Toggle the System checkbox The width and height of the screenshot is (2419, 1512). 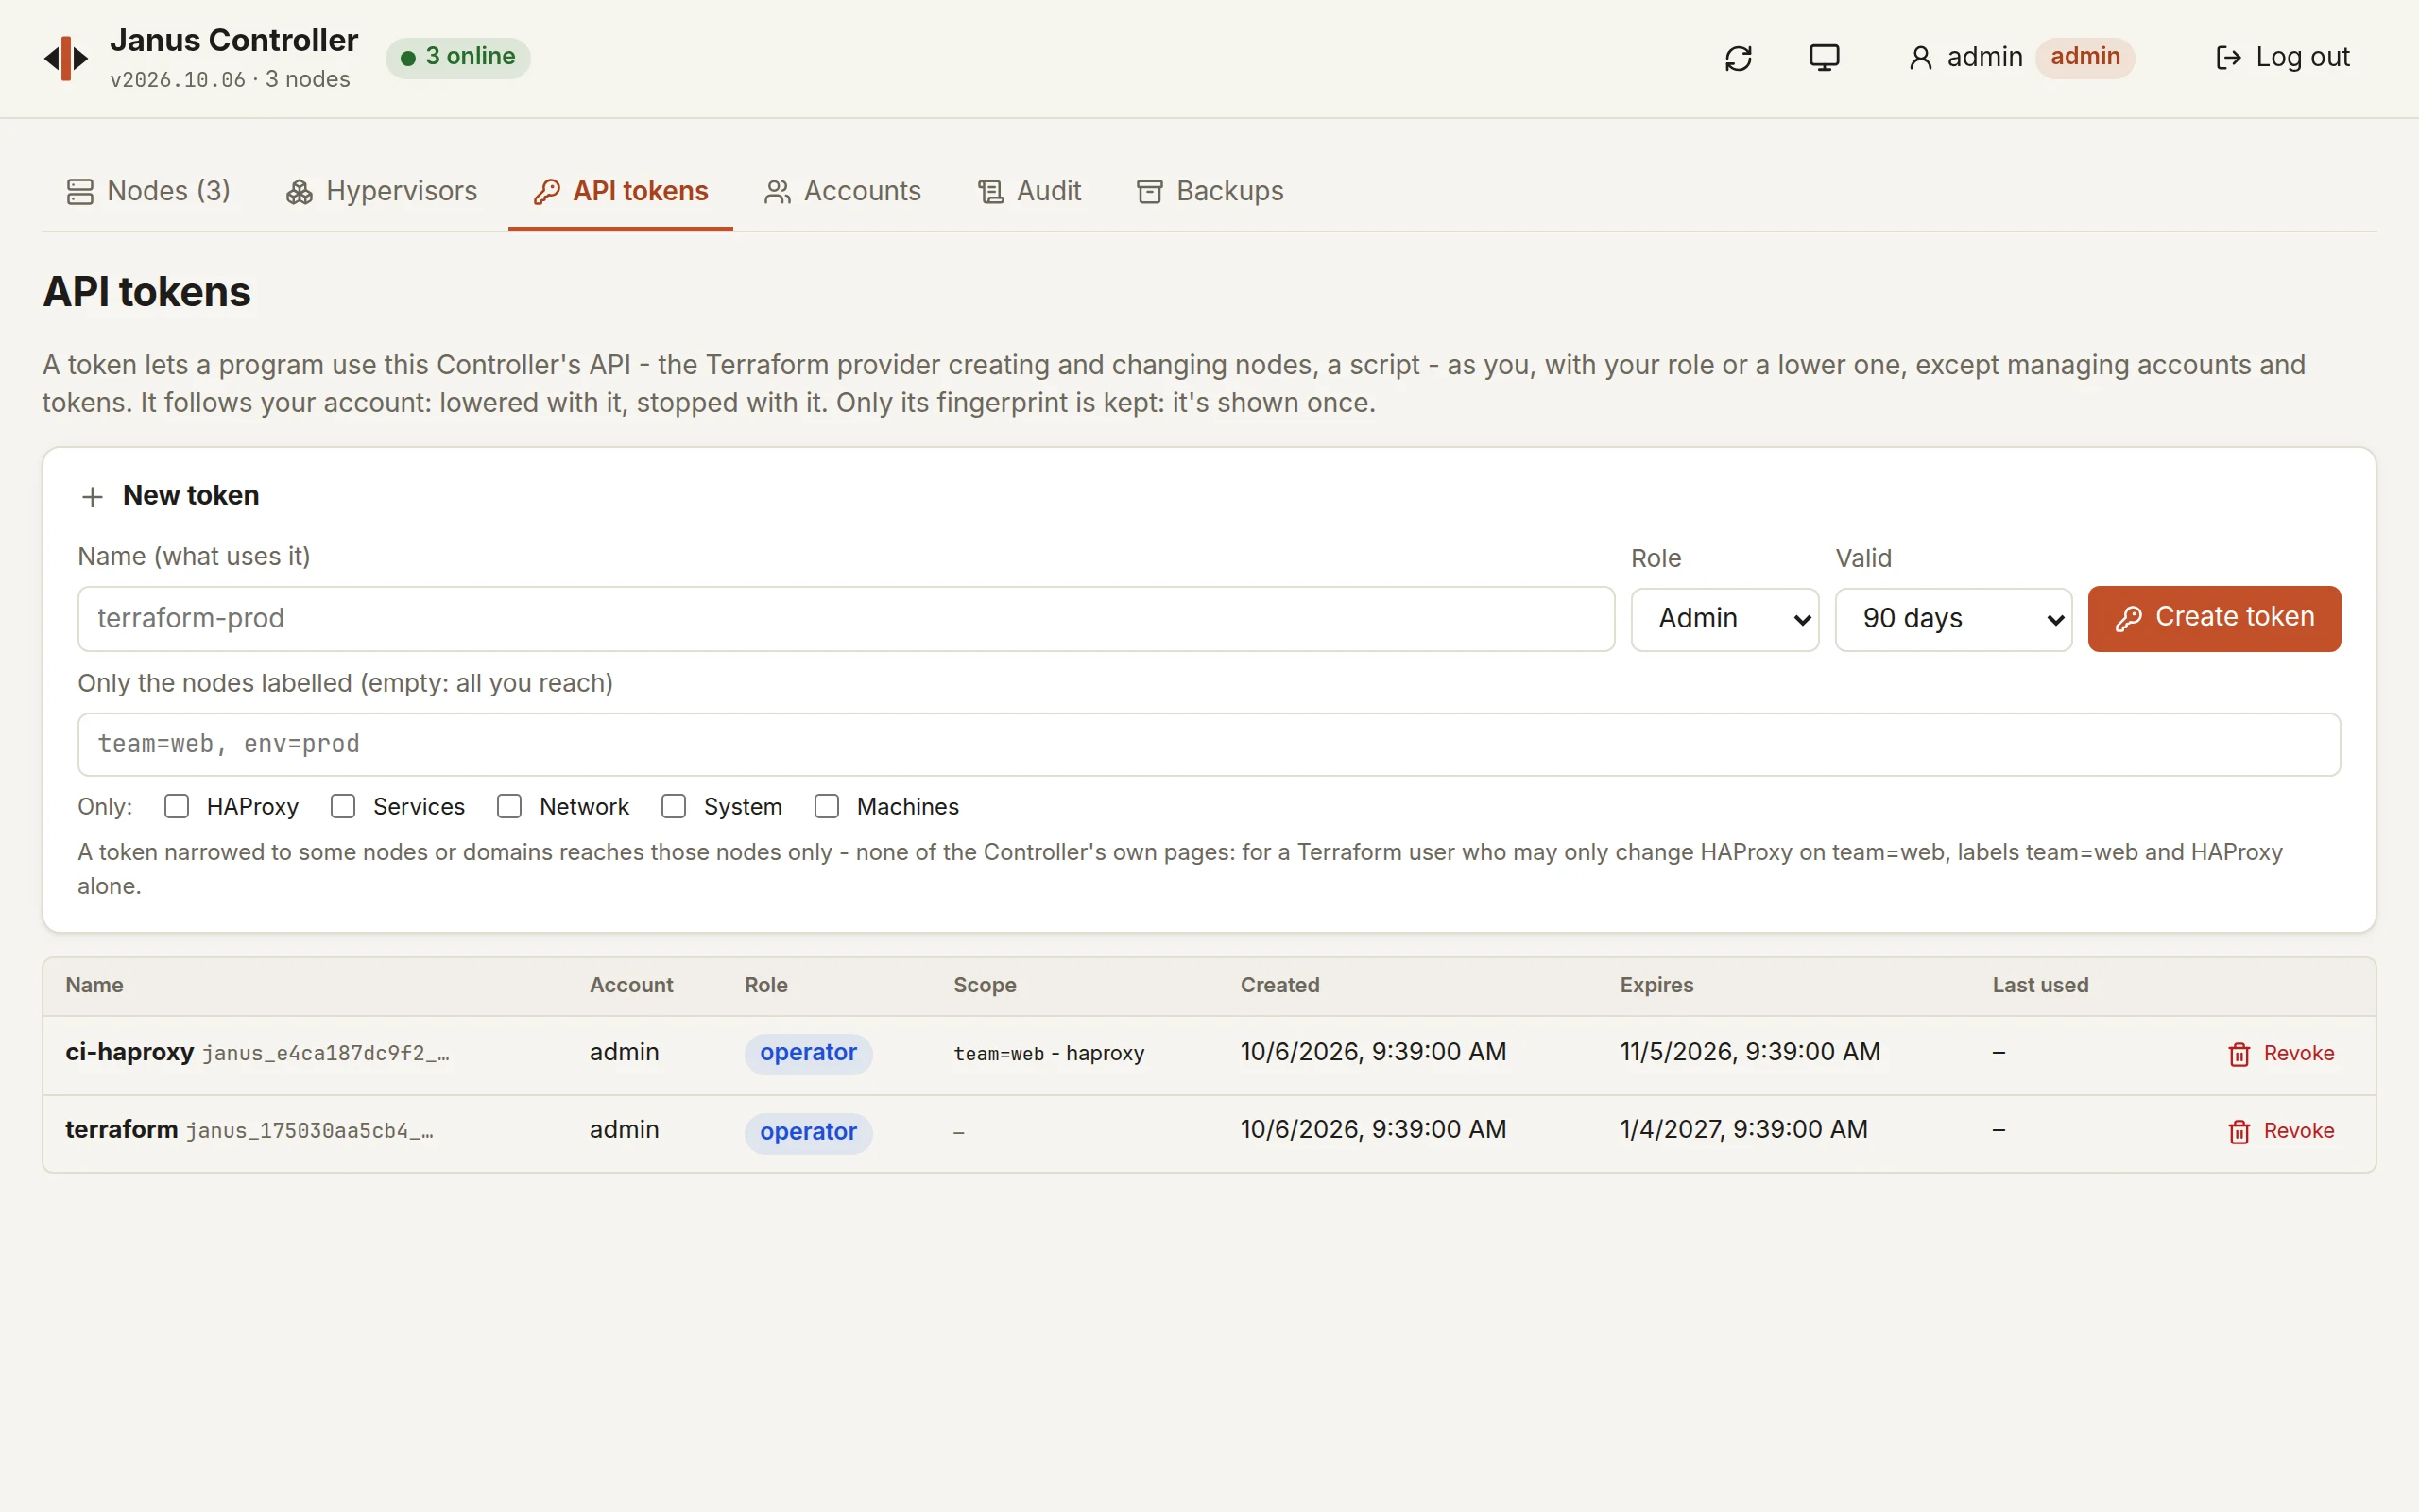(x=674, y=806)
